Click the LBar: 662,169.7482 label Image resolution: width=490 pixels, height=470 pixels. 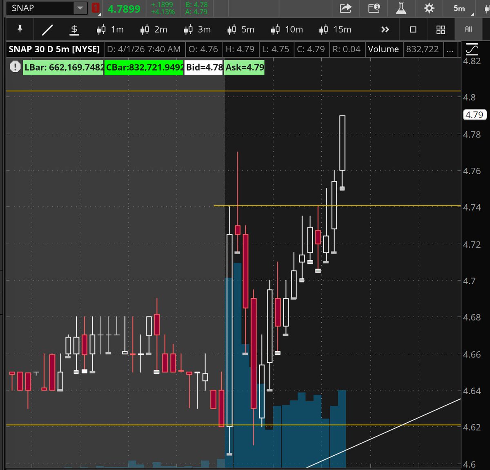pos(63,67)
